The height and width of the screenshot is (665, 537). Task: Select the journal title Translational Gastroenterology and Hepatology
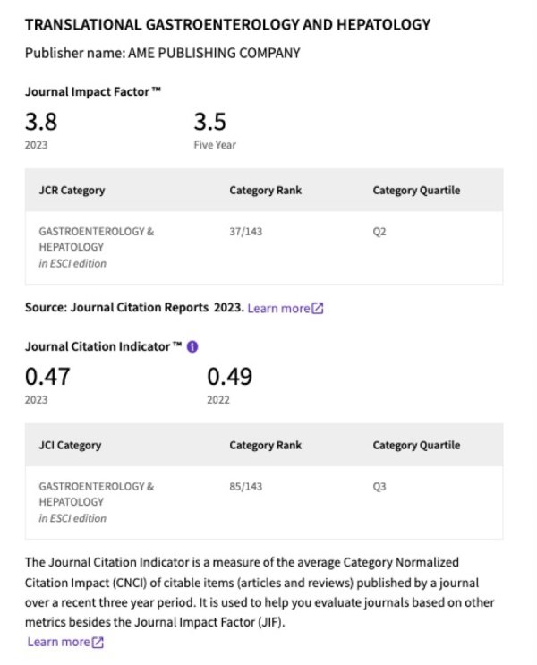click(x=228, y=24)
